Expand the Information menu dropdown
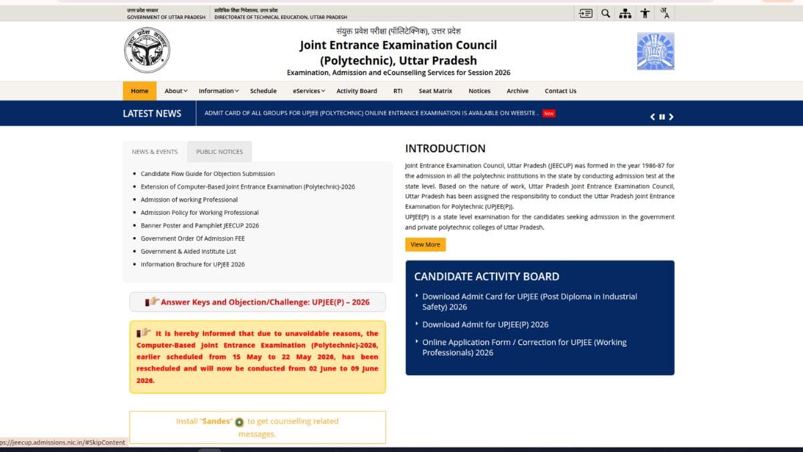 [218, 91]
